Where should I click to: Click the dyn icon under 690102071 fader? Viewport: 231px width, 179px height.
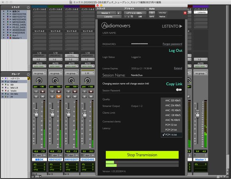coord(71,155)
